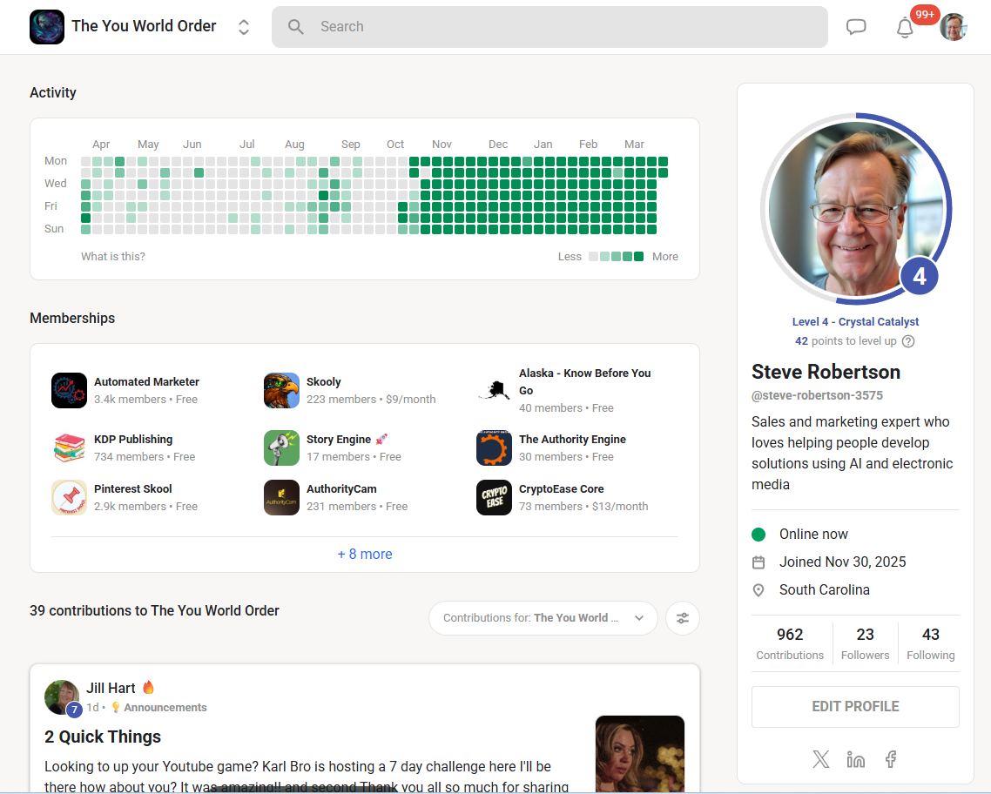Click the points help question-mark icon
This screenshot has height=794, width=991.
point(908,341)
